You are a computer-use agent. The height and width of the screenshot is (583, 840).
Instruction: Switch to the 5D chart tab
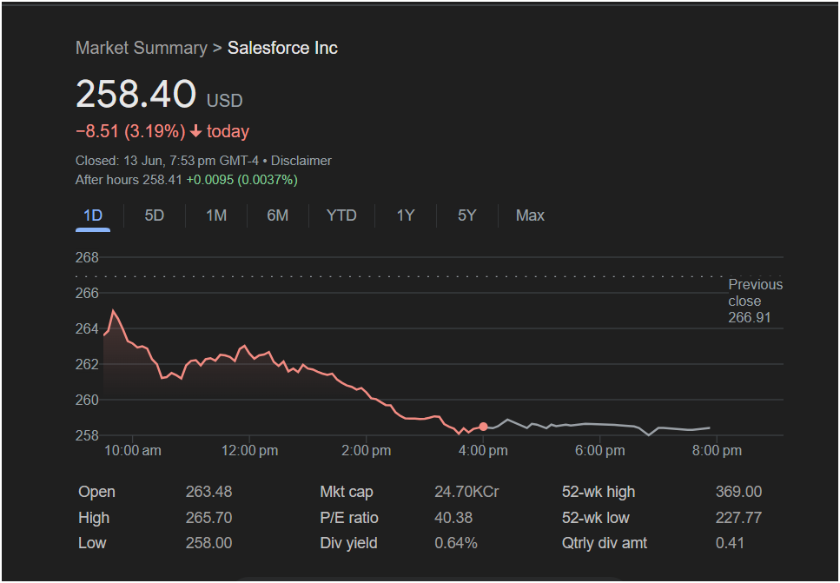(155, 215)
